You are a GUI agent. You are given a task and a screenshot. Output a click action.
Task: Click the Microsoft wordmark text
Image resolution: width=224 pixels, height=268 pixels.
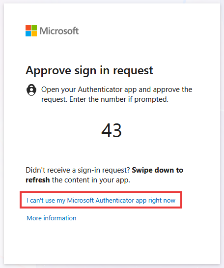point(59,31)
